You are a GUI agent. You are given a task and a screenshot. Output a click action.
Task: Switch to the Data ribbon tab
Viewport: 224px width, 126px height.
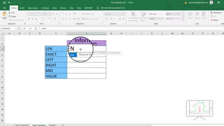coord(55,8)
